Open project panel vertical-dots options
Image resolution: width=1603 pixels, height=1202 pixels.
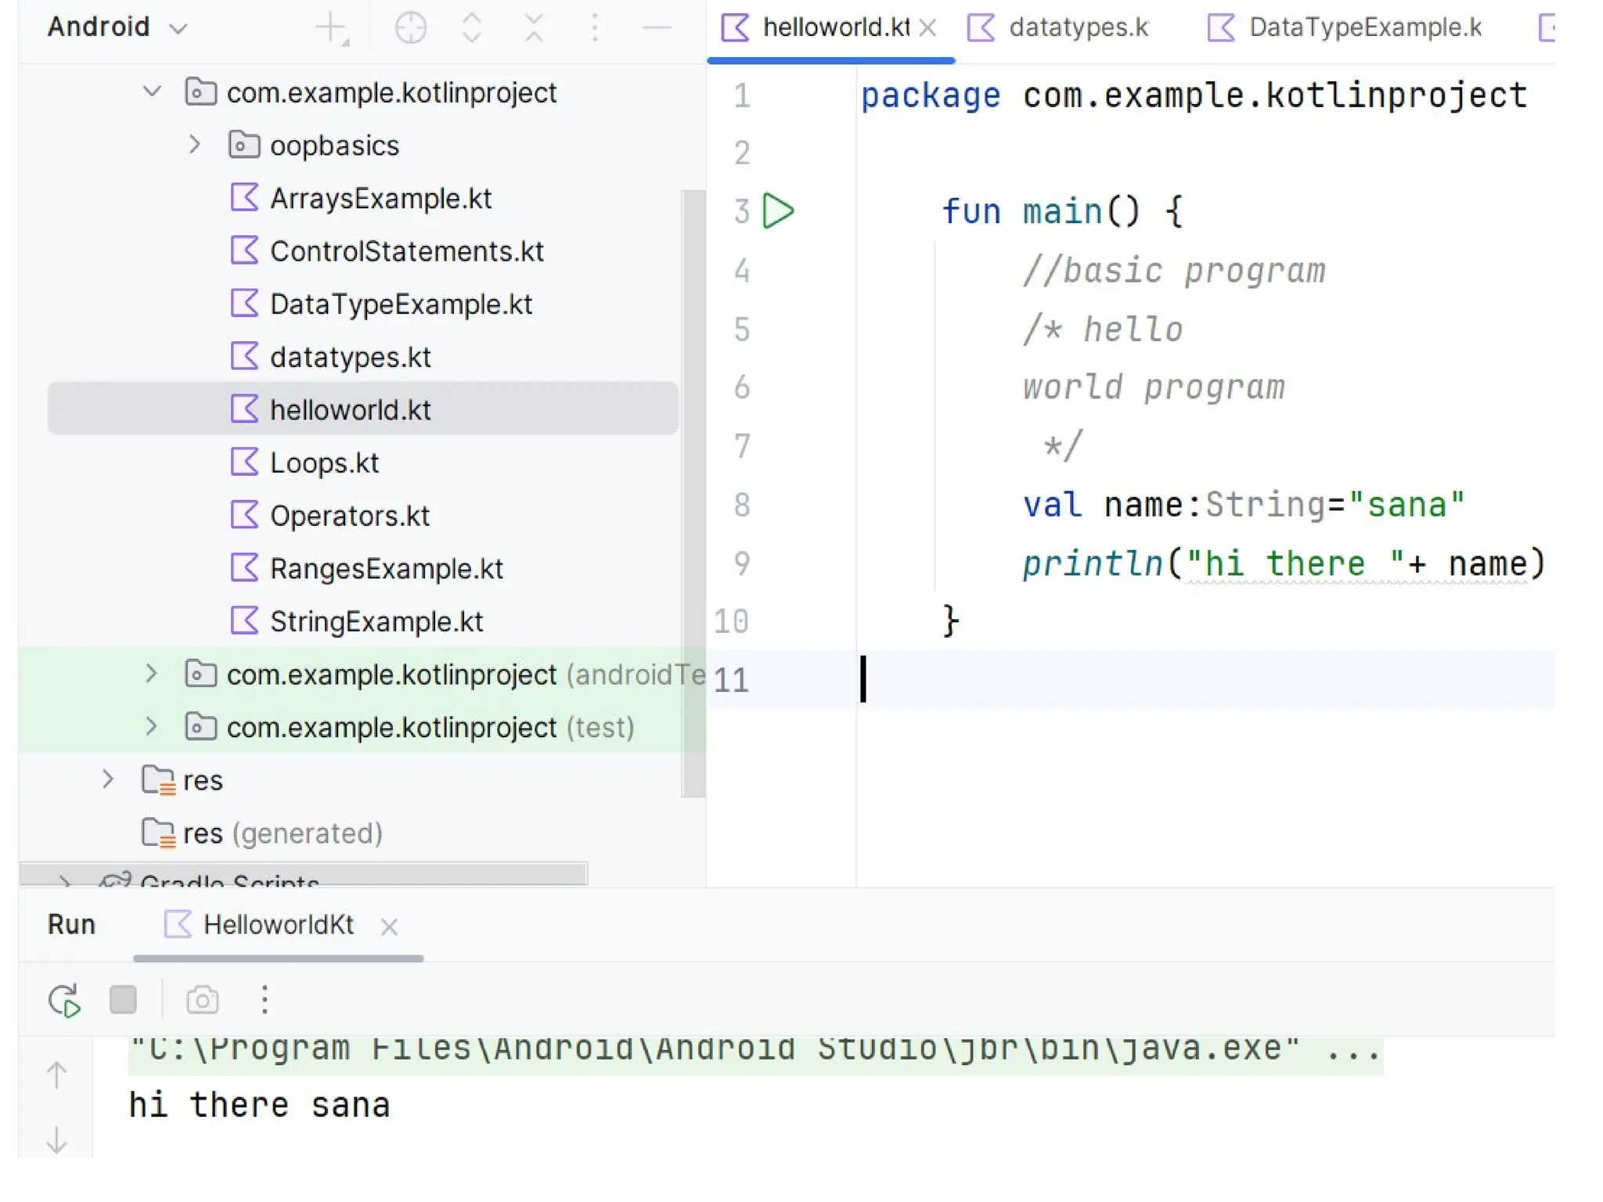point(595,29)
